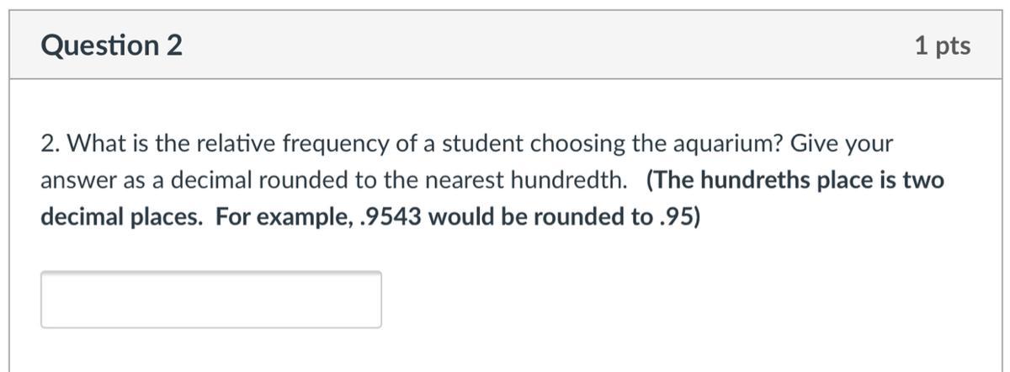
Task: Click the 'Question 2' heading
Action: [111, 45]
